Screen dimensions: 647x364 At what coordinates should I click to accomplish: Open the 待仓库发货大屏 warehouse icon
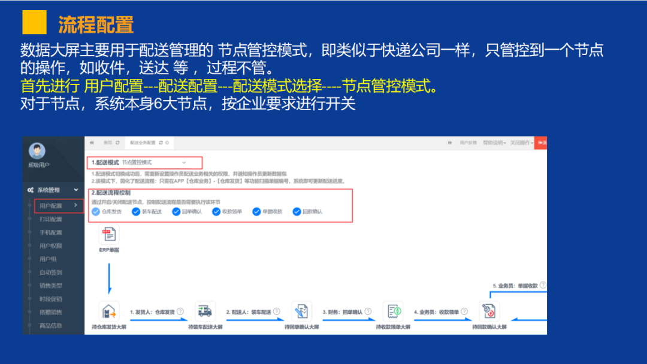pos(109,312)
